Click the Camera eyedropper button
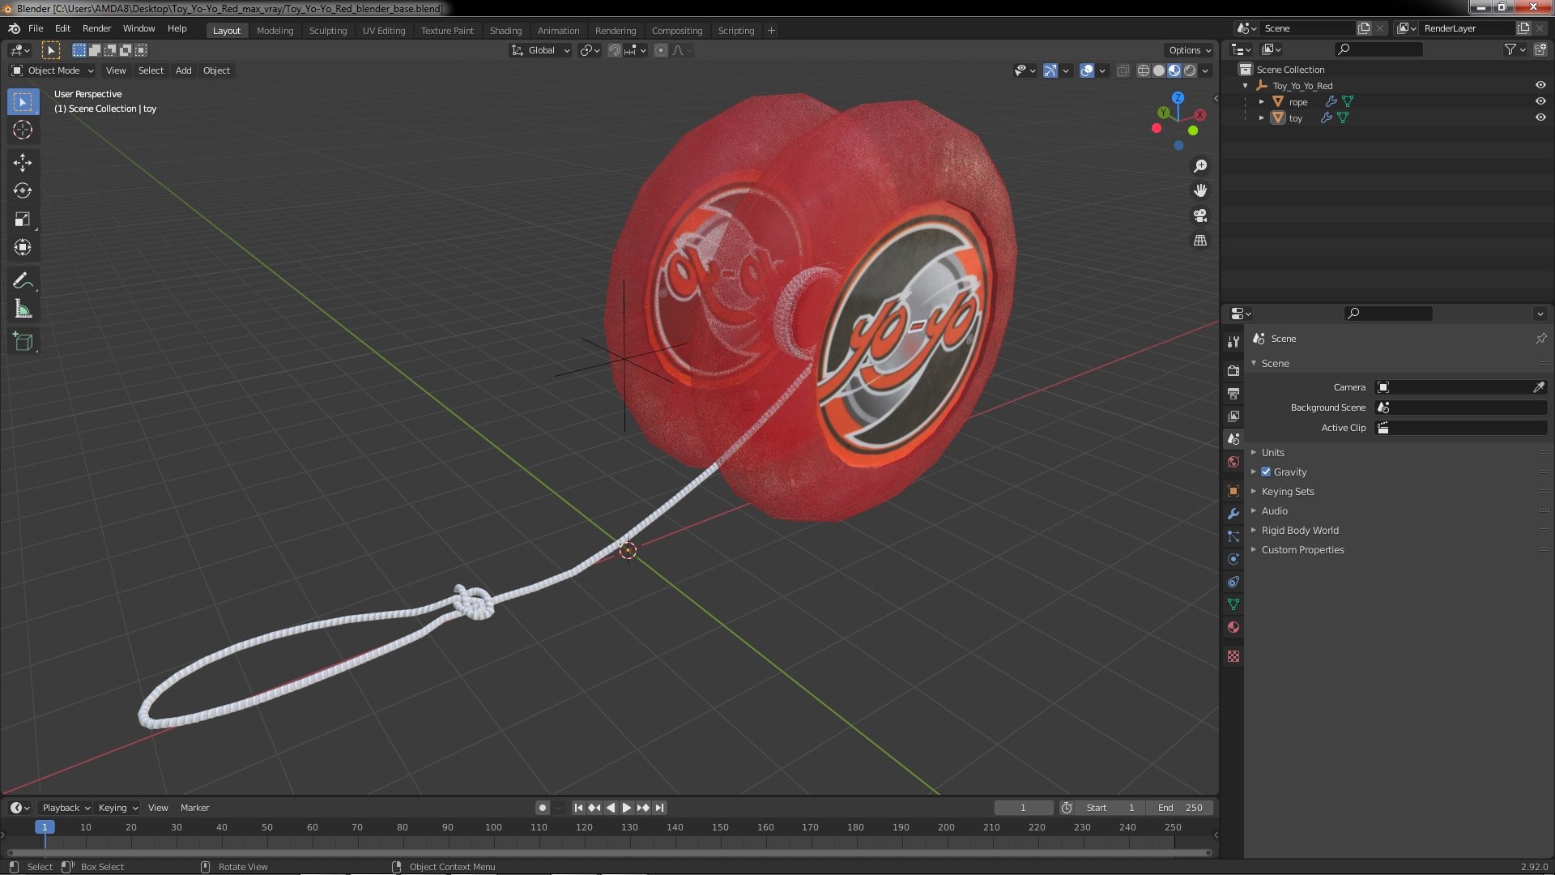The height and width of the screenshot is (875, 1555). 1539,387
